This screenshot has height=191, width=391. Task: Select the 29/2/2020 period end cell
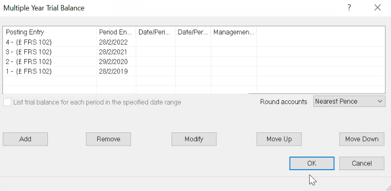pyautogui.click(x=113, y=62)
